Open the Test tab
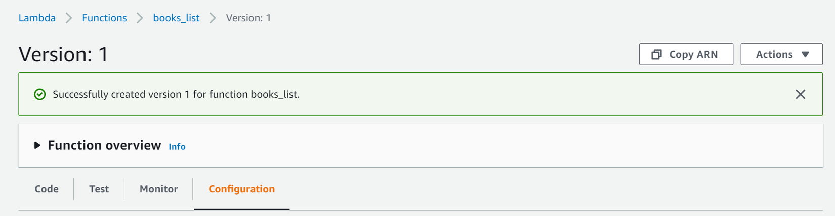Viewport: 835px width, 216px height. click(x=99, y=189)
